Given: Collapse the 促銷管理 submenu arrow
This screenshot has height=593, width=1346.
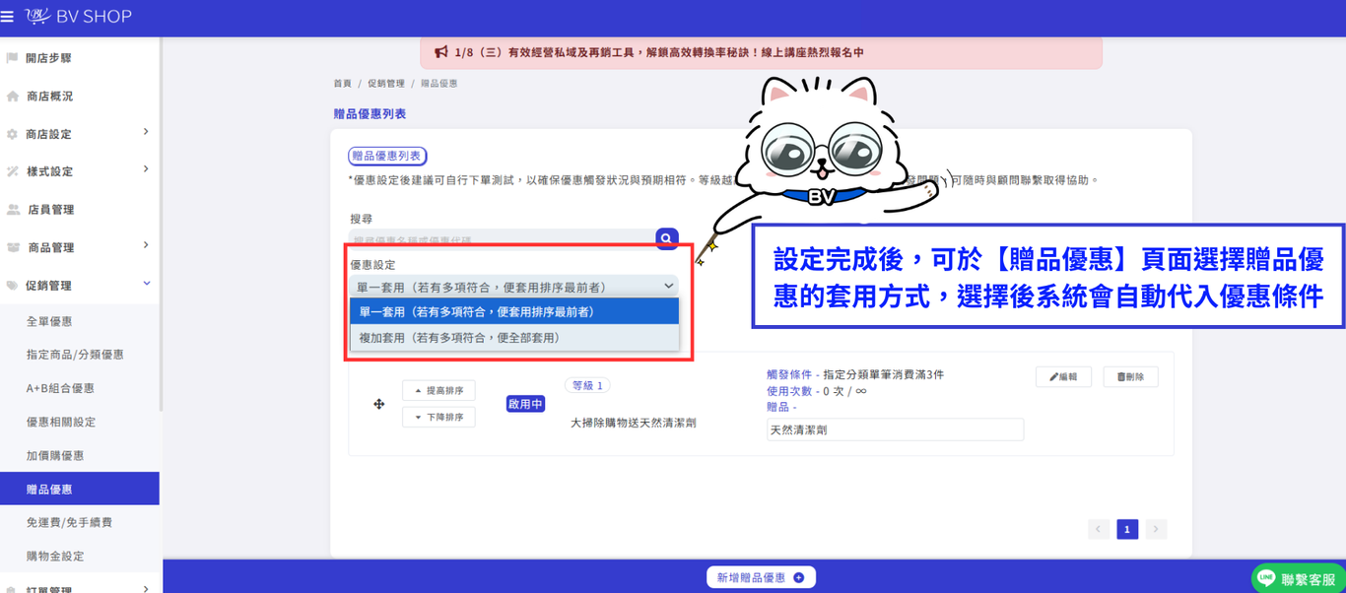Looking at the screenshot, I should (147, 284).
